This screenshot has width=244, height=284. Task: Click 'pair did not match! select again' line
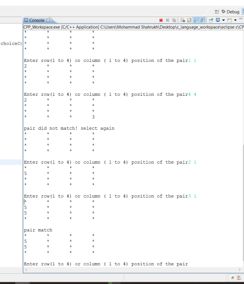point(69,128)
